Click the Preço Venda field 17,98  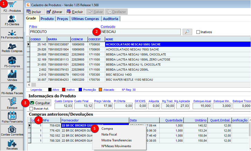click(103, 106)
